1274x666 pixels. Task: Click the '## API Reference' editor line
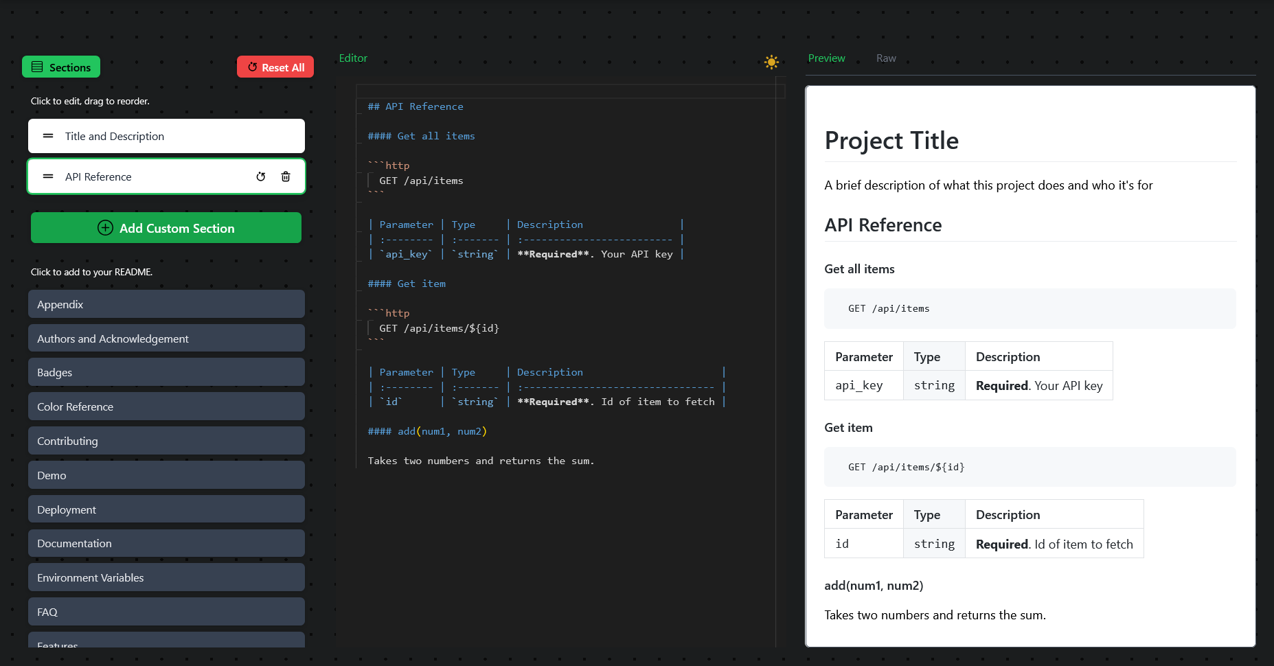pos(416,106)
